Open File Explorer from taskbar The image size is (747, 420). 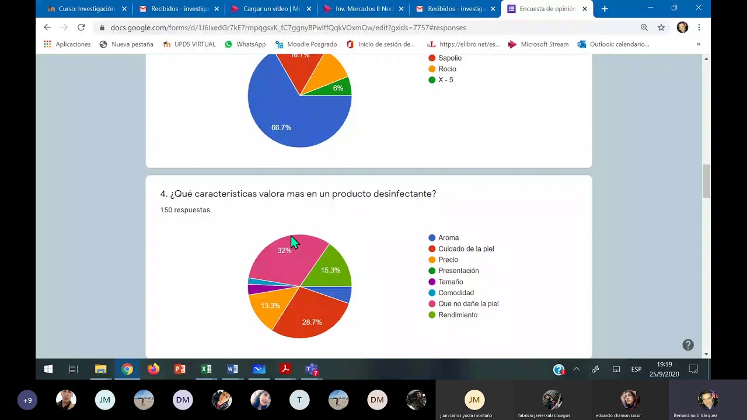pyautogui.click(x=101, y=369)
